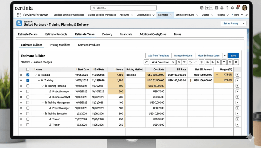Open row actions dropdown for Training Management
Screen dimensions: 261x148
pos(237,102)
